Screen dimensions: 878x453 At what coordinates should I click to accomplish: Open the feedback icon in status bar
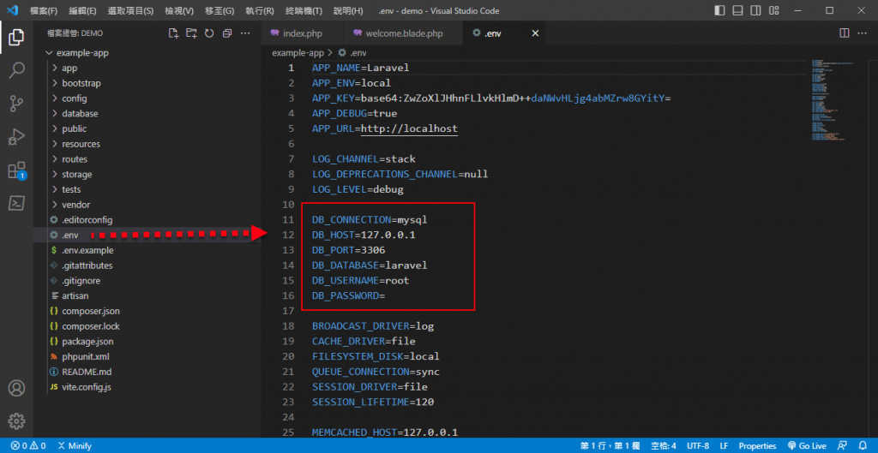click(x=842, y=446)
